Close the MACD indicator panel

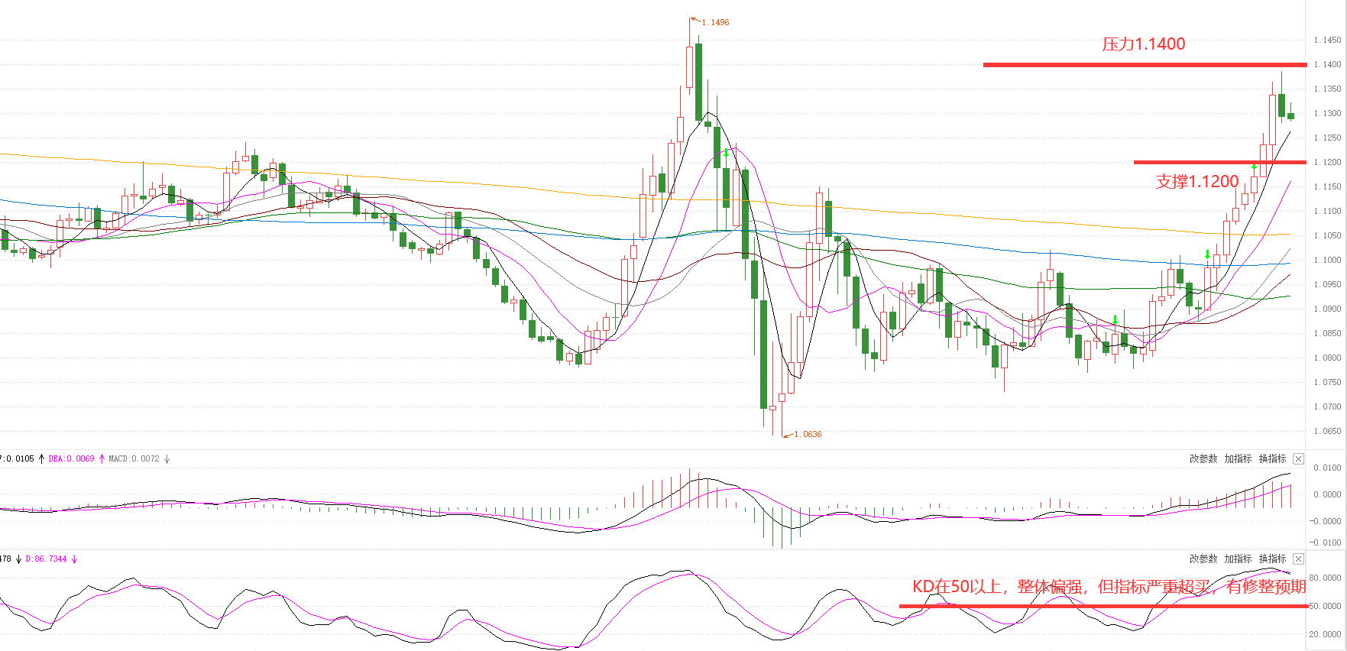click(1298, 458)
